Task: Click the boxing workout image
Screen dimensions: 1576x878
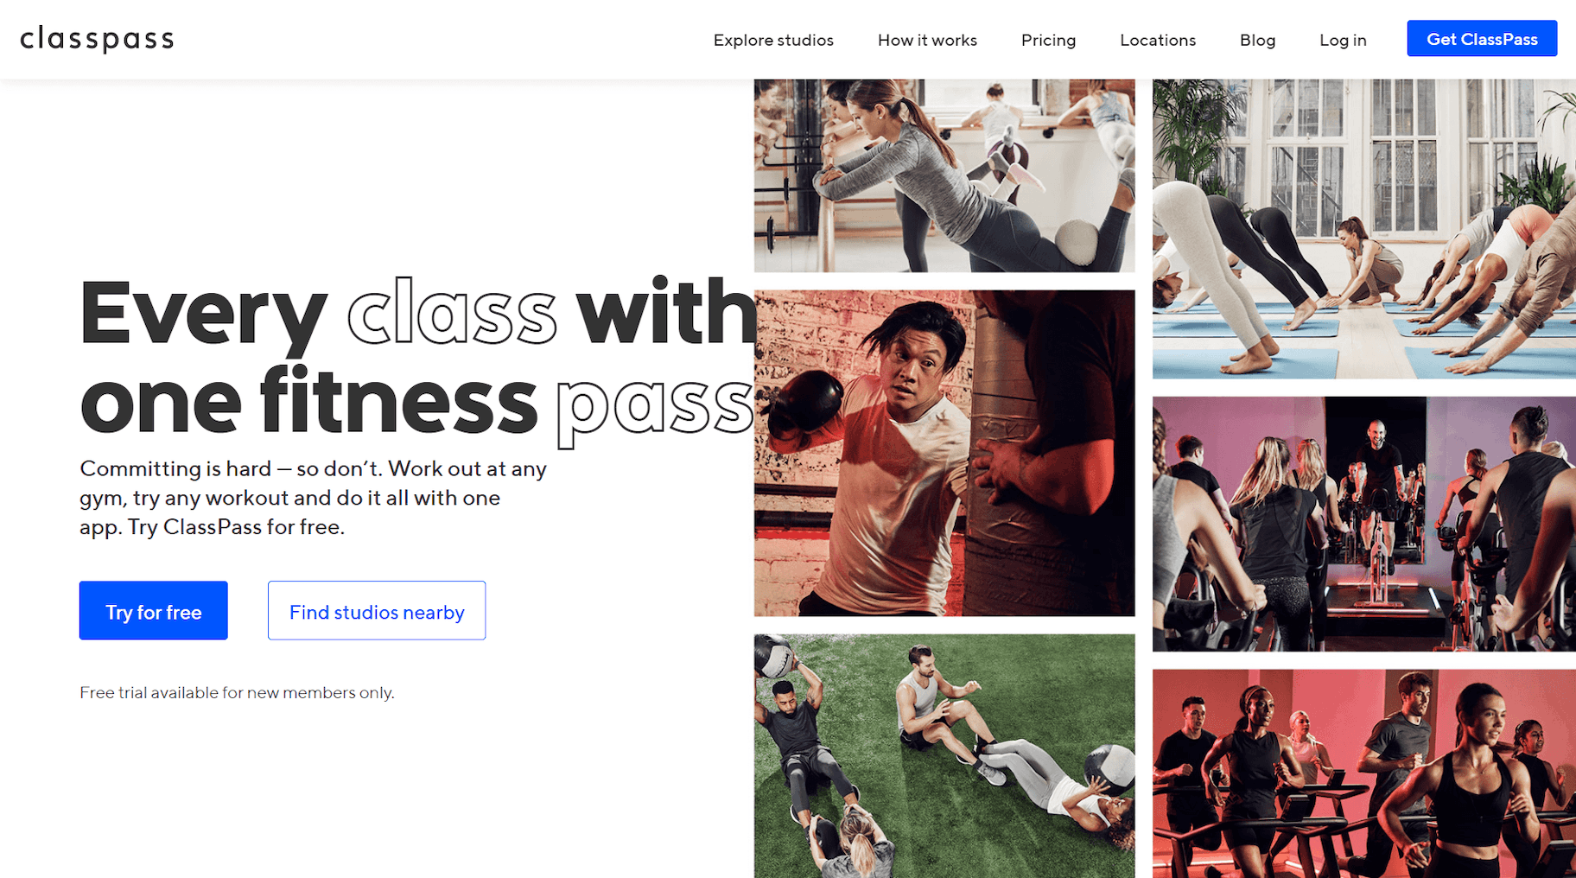Action: coord(944,453)
